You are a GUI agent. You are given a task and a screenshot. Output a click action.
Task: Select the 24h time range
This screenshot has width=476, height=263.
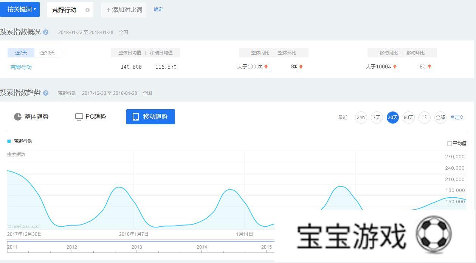click(361, 118)
